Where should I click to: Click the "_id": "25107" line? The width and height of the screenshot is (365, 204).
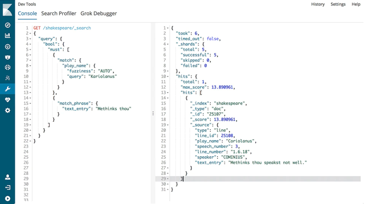208,114
